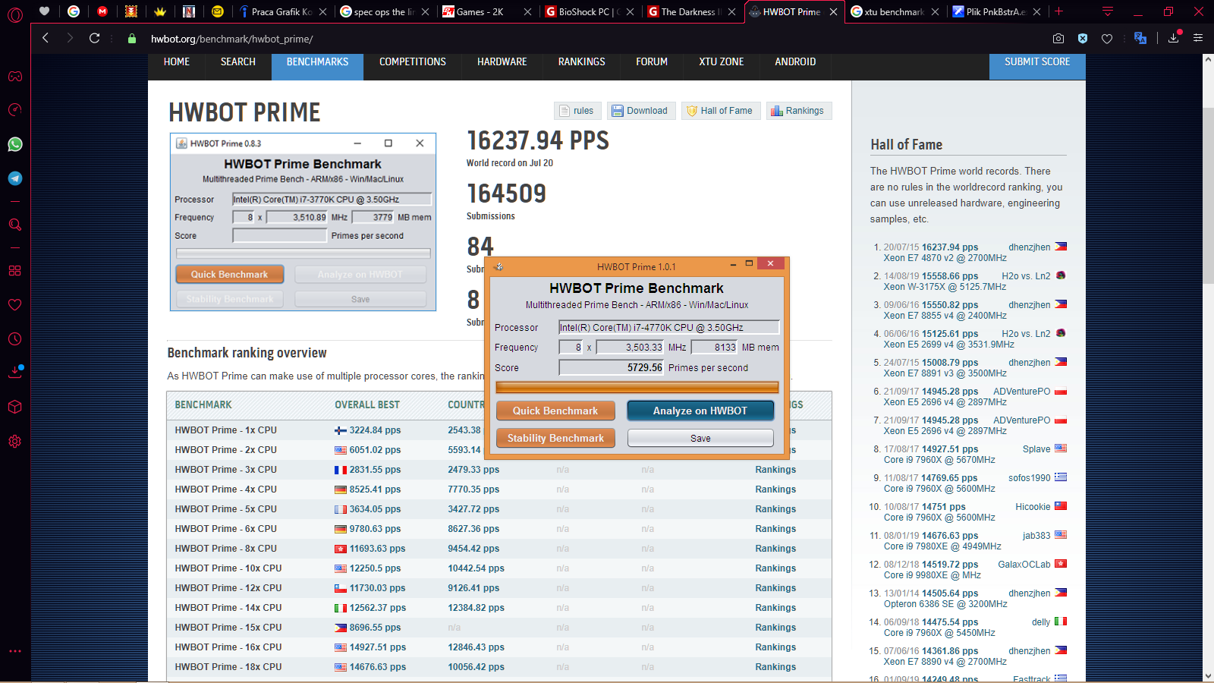Open SEARCH in site navigation
The image size is (1214, 683).
pyautogui.click(x=237, y=62)
